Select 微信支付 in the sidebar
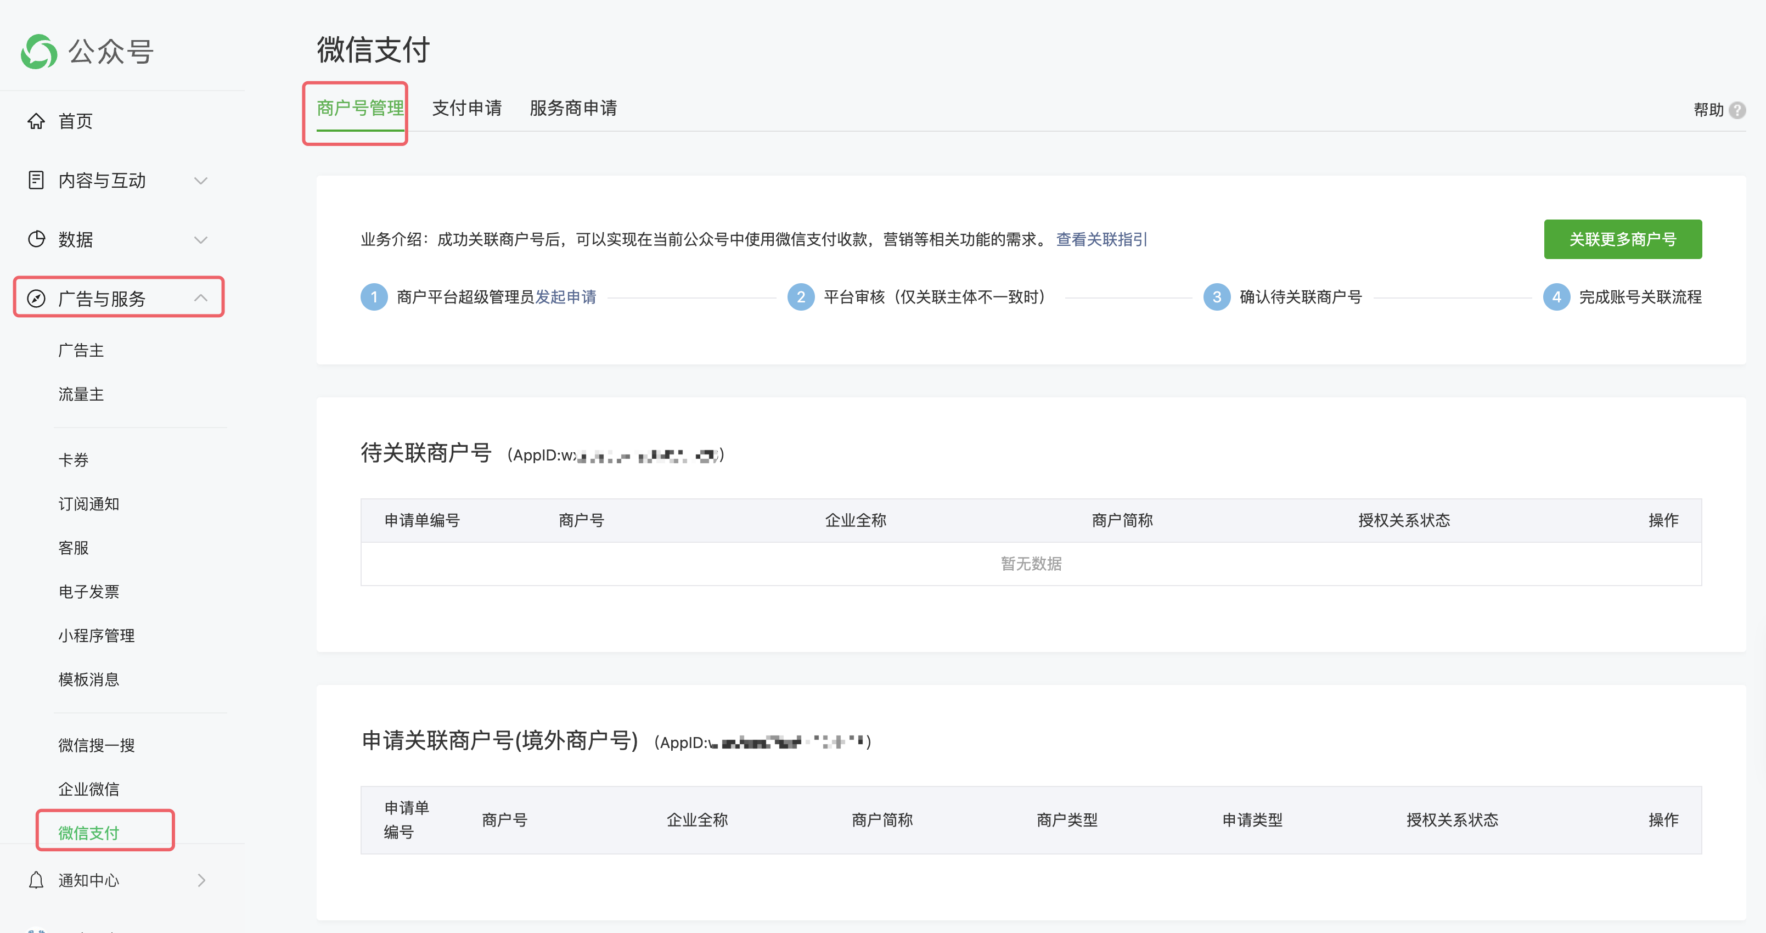This screenshot has width=1766, height=933. (88, 833)
